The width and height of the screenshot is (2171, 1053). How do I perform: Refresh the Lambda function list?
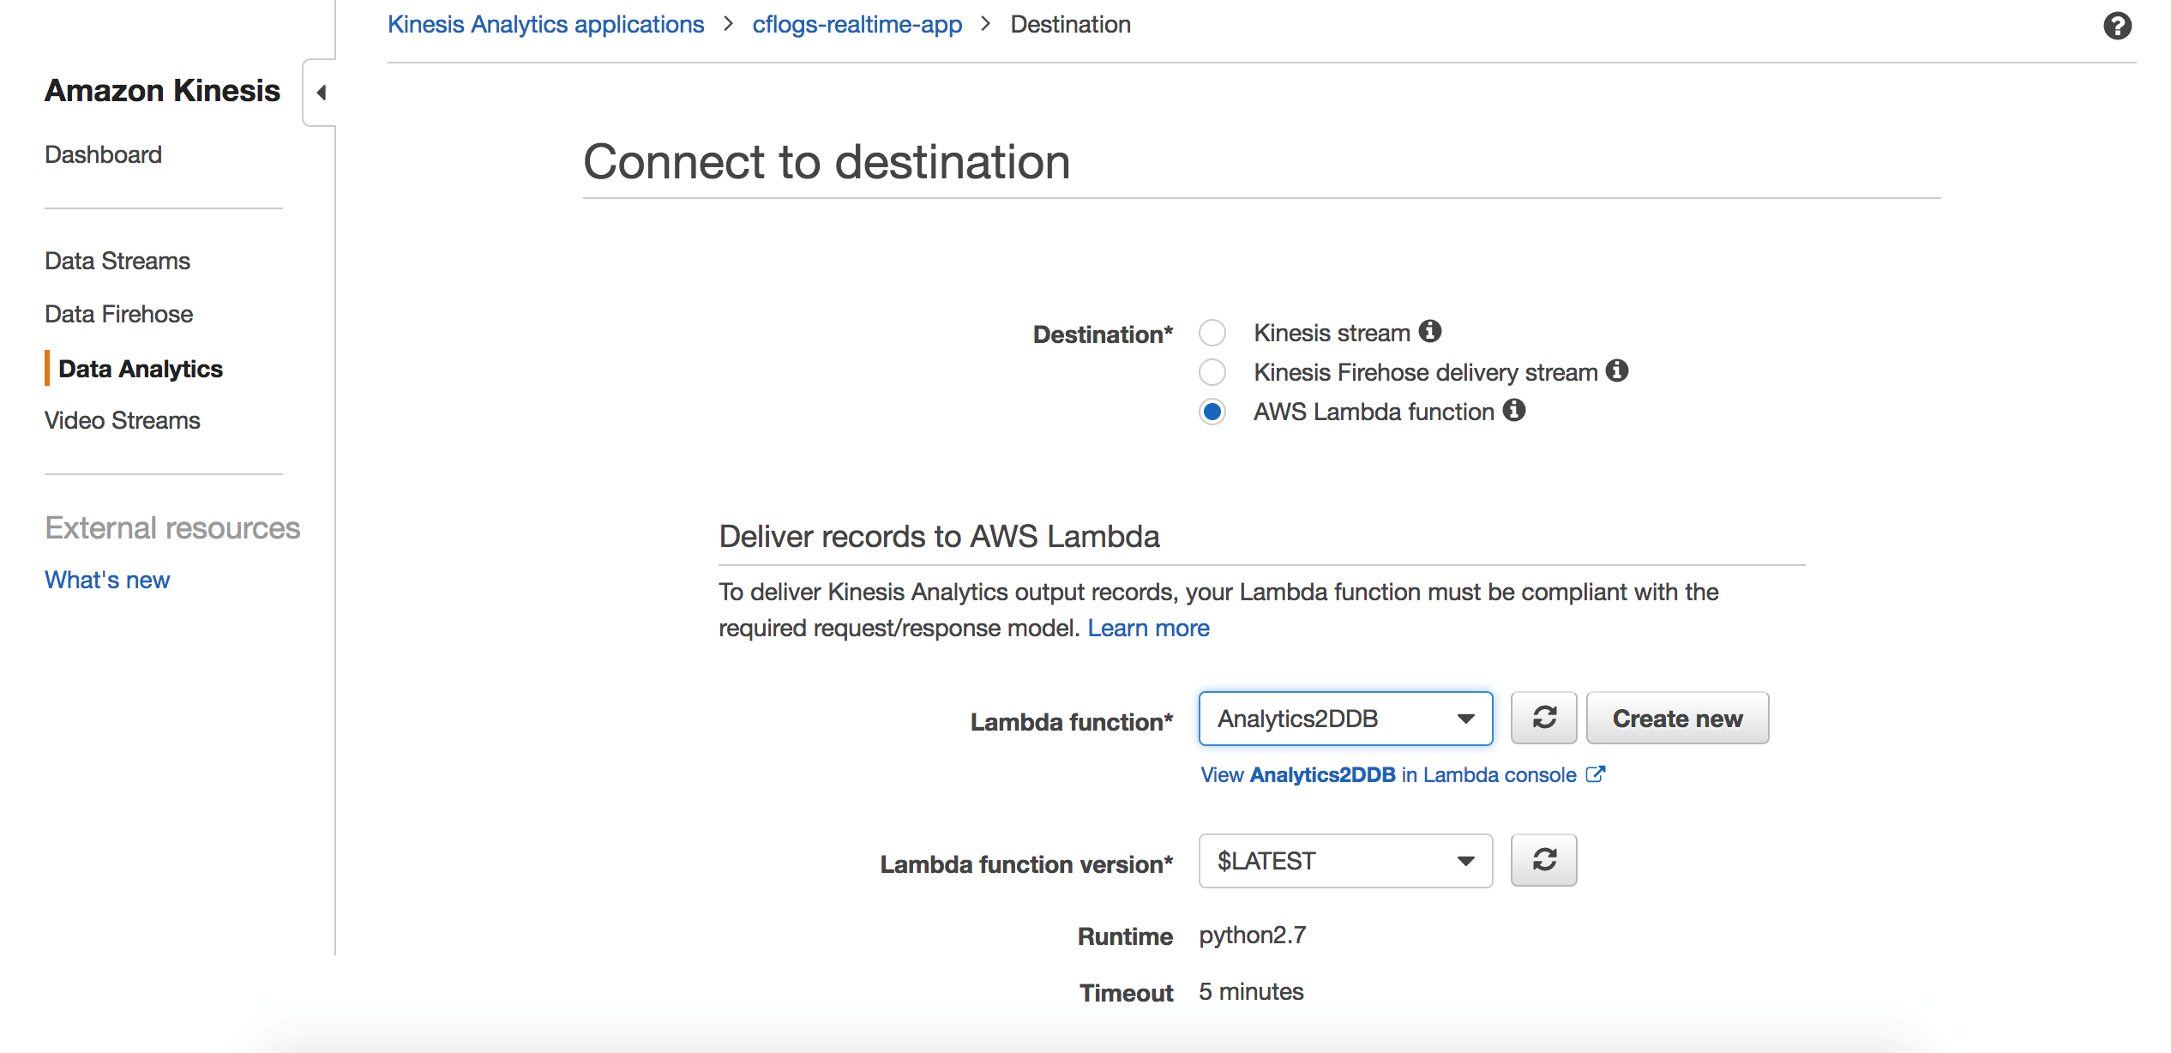[x=1543, y=718]
